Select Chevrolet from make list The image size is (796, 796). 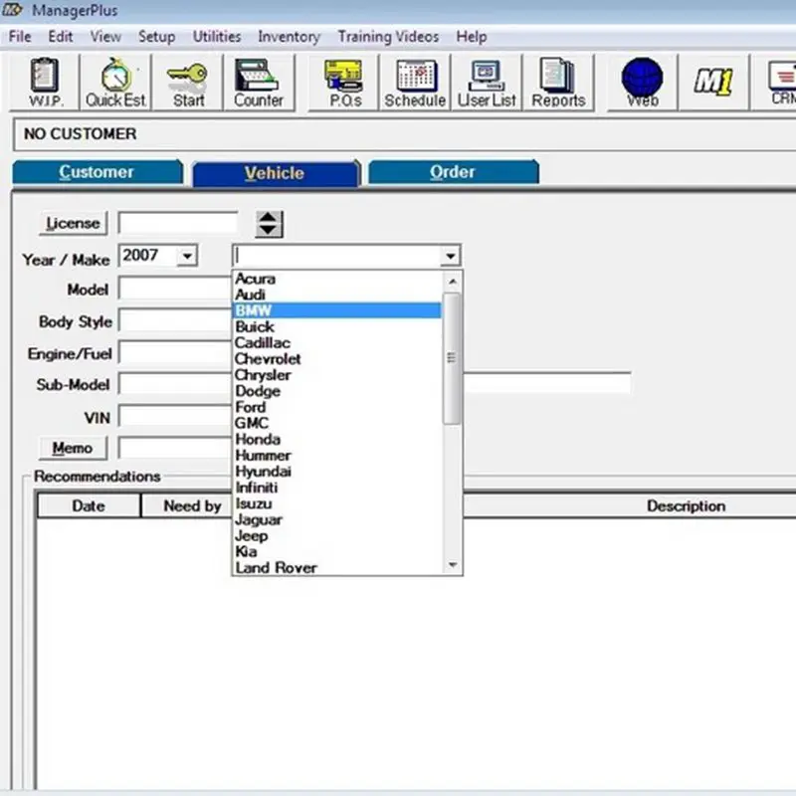pos(337,359)
